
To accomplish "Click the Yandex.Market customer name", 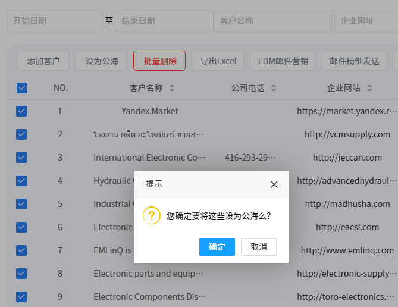I will (x=150, y=111).
